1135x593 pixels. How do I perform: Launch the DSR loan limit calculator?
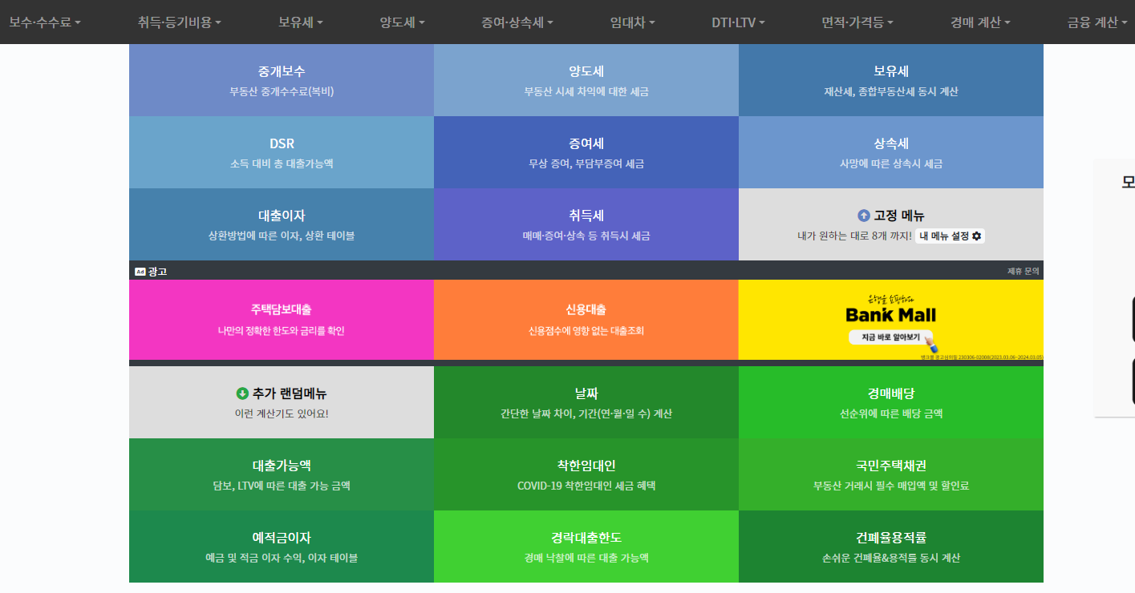tap(281, 152)
